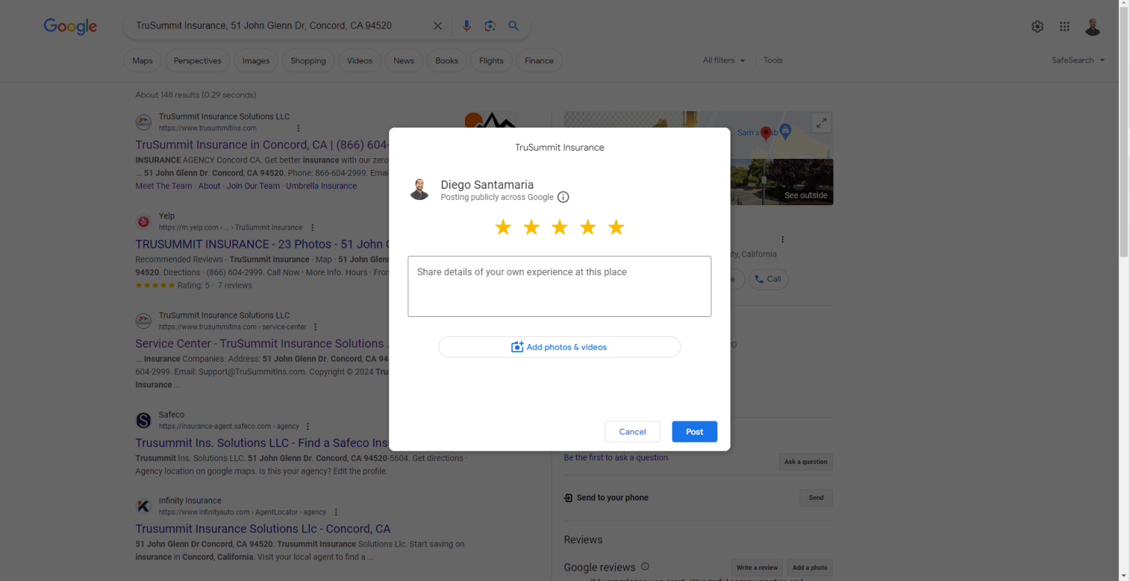Open more options for Safeco result

click(x=308, y=426)
